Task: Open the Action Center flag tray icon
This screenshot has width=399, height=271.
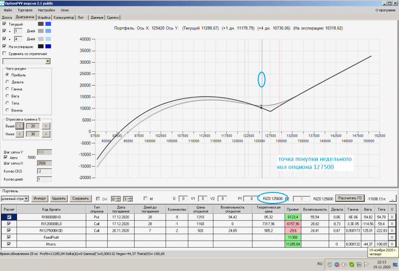Action: pos(367,265)
